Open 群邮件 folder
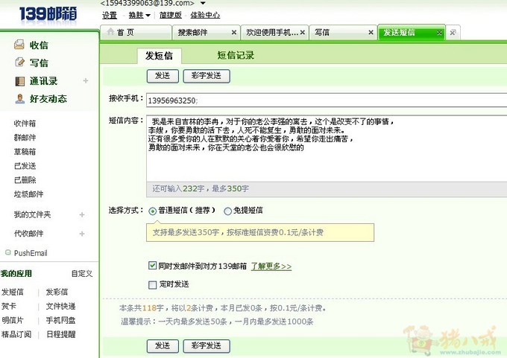This screenshot has width=507, height=358. coord(25,138)
